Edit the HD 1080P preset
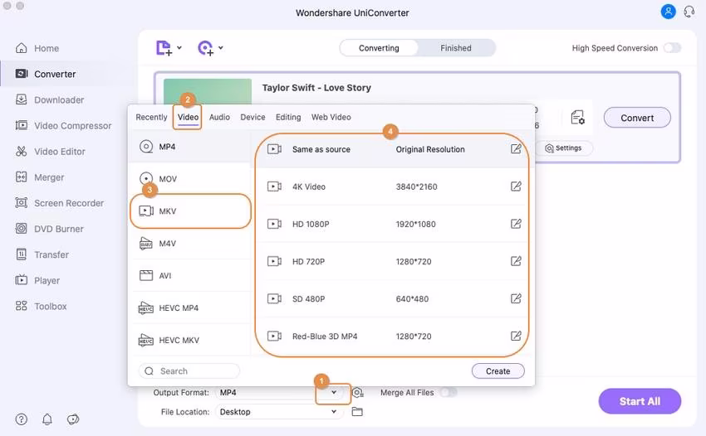This screenshot has height=436, width=706. (516, 224)
